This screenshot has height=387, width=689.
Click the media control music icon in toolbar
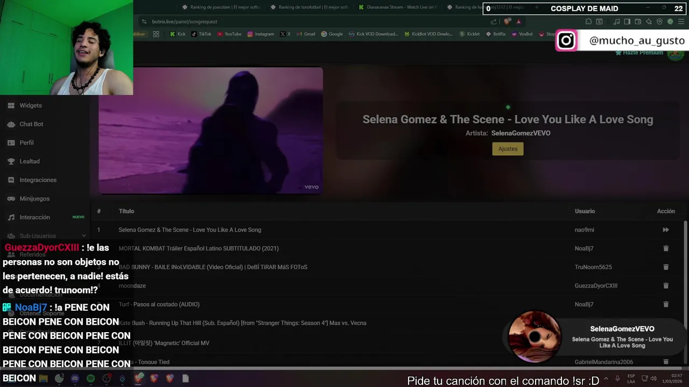click(617, 21)
